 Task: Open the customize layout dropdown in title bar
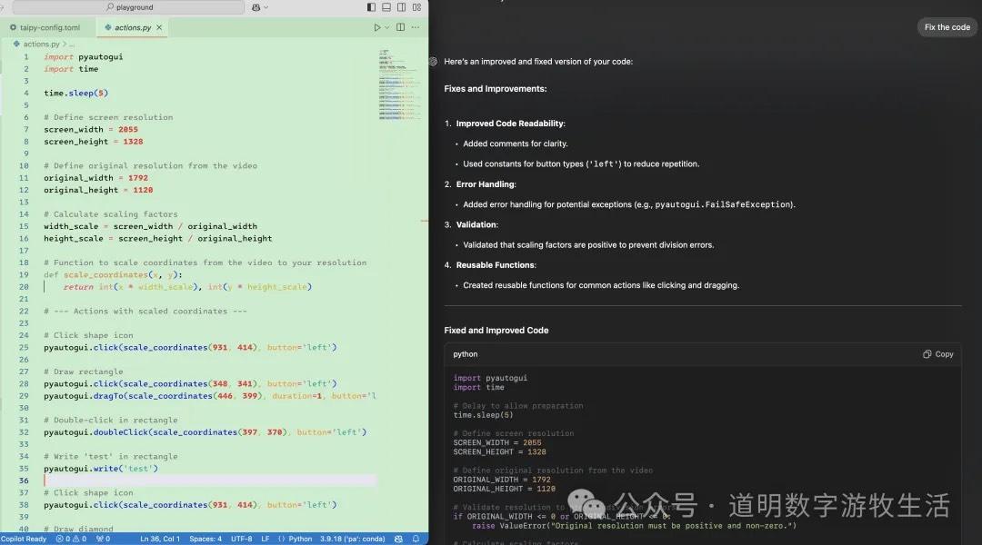(x=416, y=6)
